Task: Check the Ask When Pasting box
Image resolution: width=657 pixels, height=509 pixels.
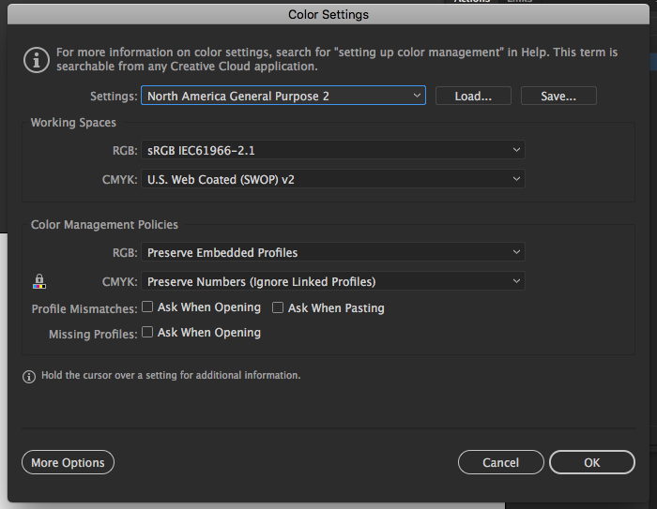Action: coord(278,307)
